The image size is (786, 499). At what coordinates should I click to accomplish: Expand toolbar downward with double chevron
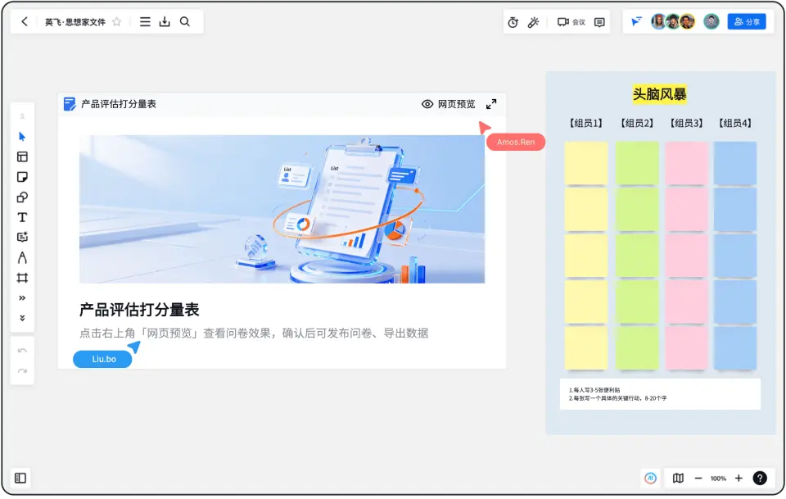click(x=22, y=318)
